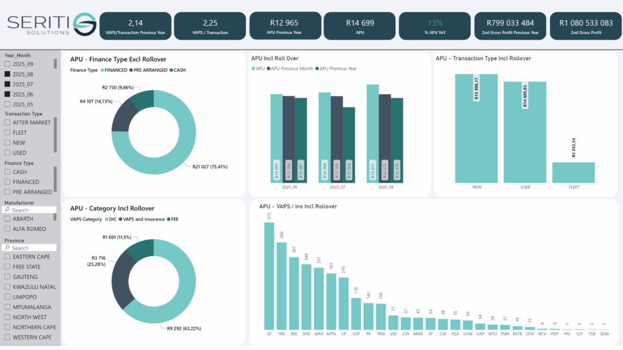This screenshot has width=623, height=350.
Task: Click the Transaction Type slicer scrollbar
Action: [x=55, y=135]
